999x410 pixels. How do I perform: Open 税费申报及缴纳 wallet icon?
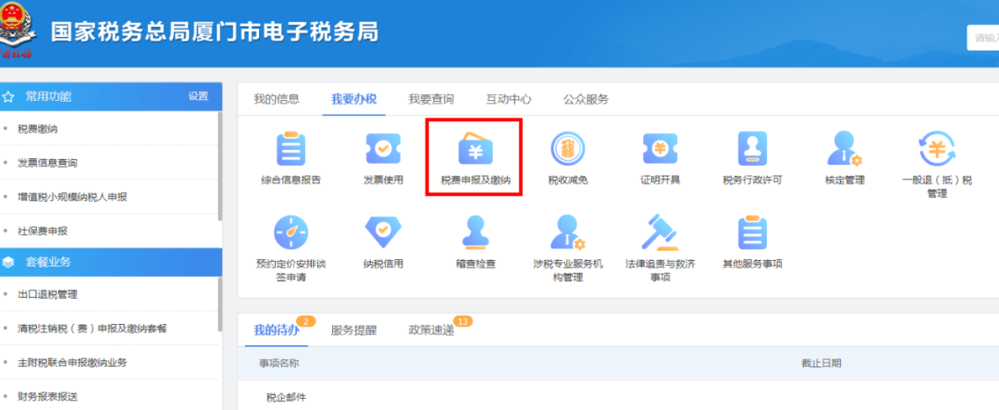coord(475,149)
